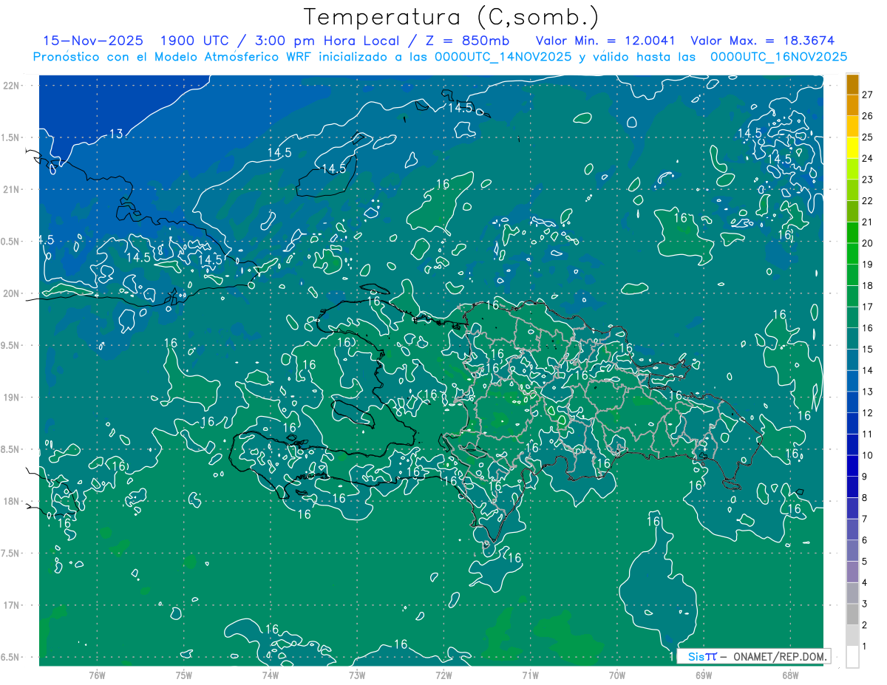Click the light gray swatch between 1 and 2
This screenshot has width=887, height=685.
852,635
